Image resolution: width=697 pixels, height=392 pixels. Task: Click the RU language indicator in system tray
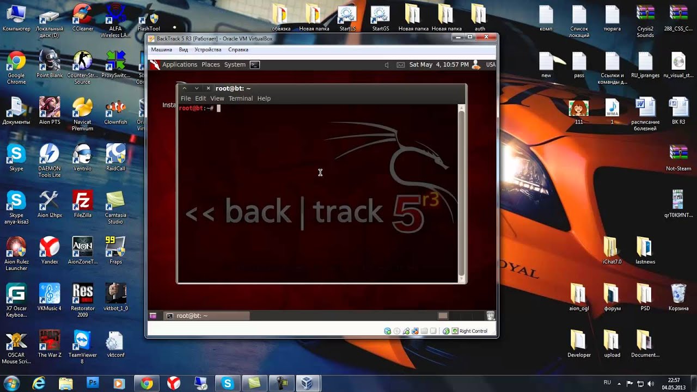click(607, 383)
